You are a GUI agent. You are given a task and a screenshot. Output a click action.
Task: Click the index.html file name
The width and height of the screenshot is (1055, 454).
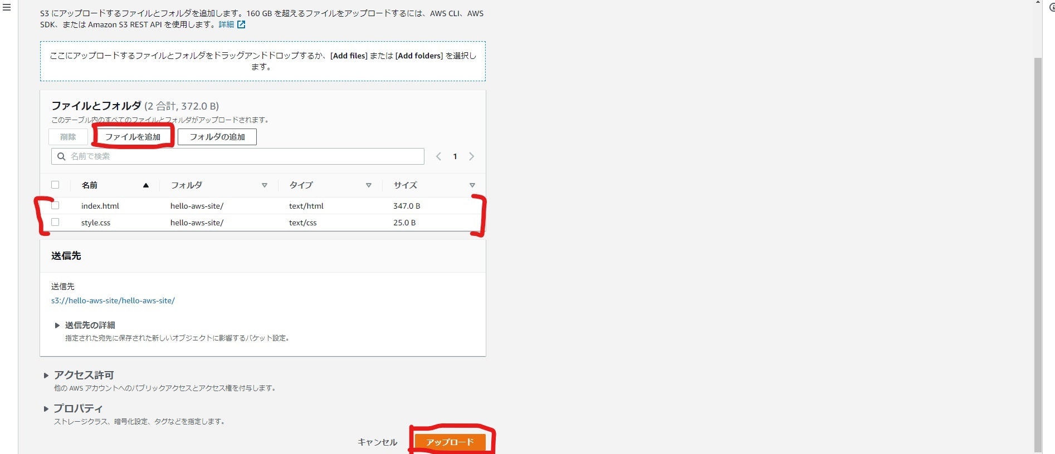[x=100, y=206]
